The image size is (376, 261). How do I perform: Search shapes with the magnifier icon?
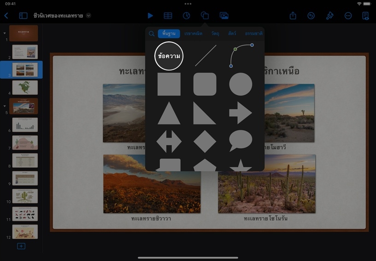[x=152, y=34]
